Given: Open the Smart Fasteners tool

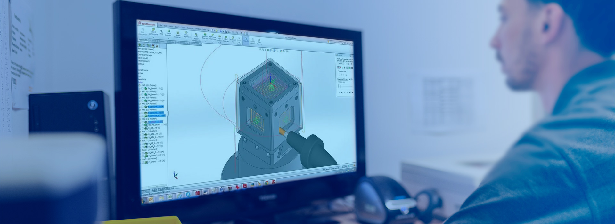Looking at the screenshot, I should point(177,34).
